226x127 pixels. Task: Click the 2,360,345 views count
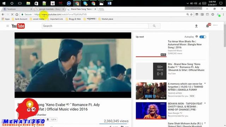pos(116,121)
